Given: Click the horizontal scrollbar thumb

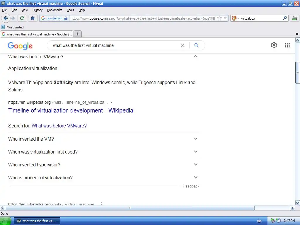Looking at the screenshot, I should [x=130, y=208].
